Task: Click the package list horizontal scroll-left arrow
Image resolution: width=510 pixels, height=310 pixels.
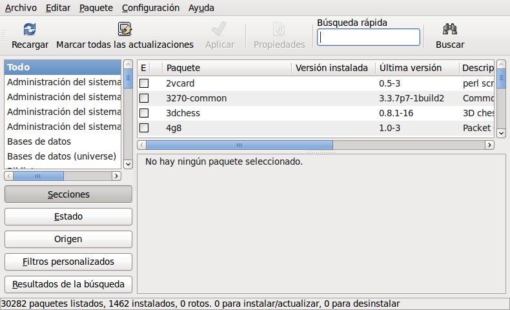Action: [x=141, y=145]
